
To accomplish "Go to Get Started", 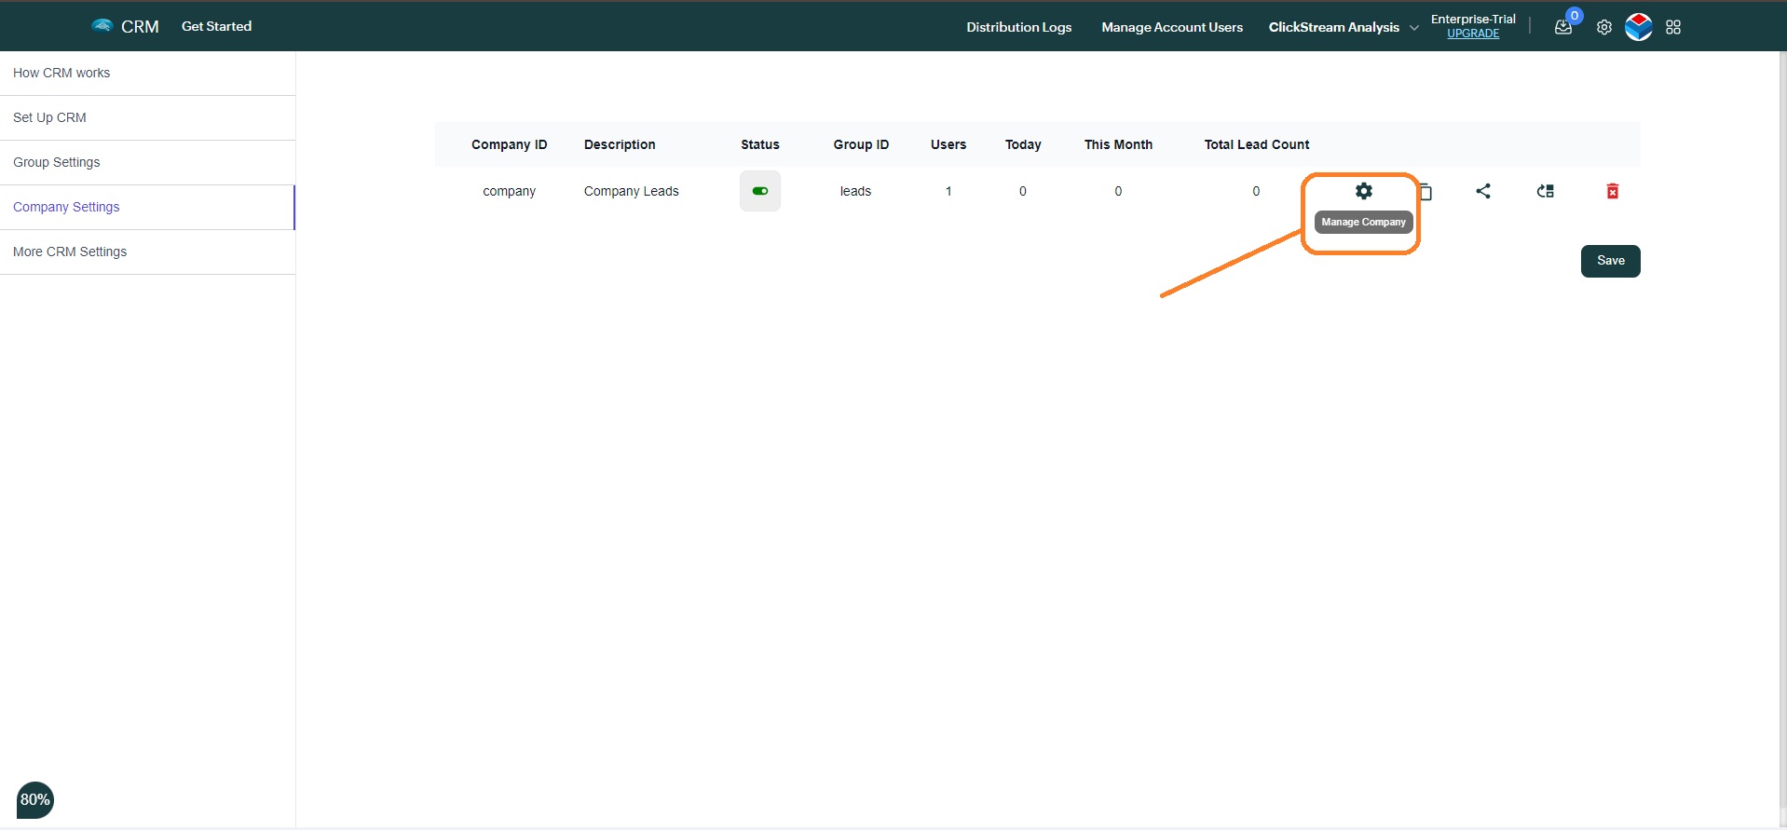I will pos(216,26).
